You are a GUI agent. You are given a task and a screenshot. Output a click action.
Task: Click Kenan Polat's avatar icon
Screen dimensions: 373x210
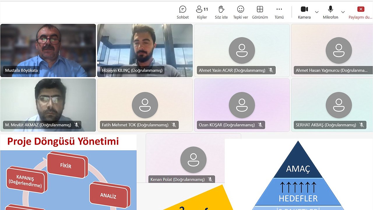[193, 160]
